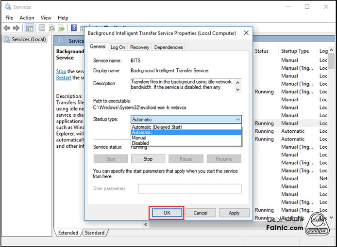Close the BITS Properties dialog

tap(246, 33)
